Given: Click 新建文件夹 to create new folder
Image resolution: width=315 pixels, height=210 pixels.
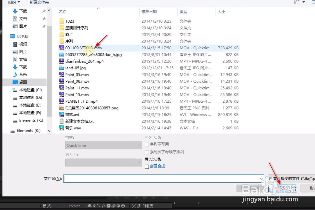Looking at the screenshot, I should (39, 2).
